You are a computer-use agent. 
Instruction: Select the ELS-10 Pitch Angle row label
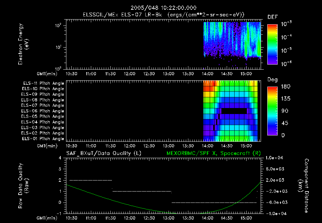pyautogui.click(x=43, y=89)
